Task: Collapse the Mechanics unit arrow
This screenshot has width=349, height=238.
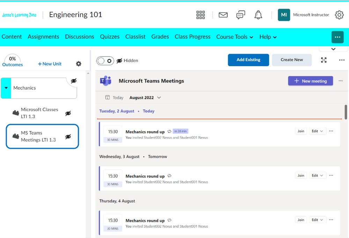Action: (x=6, y=88)
